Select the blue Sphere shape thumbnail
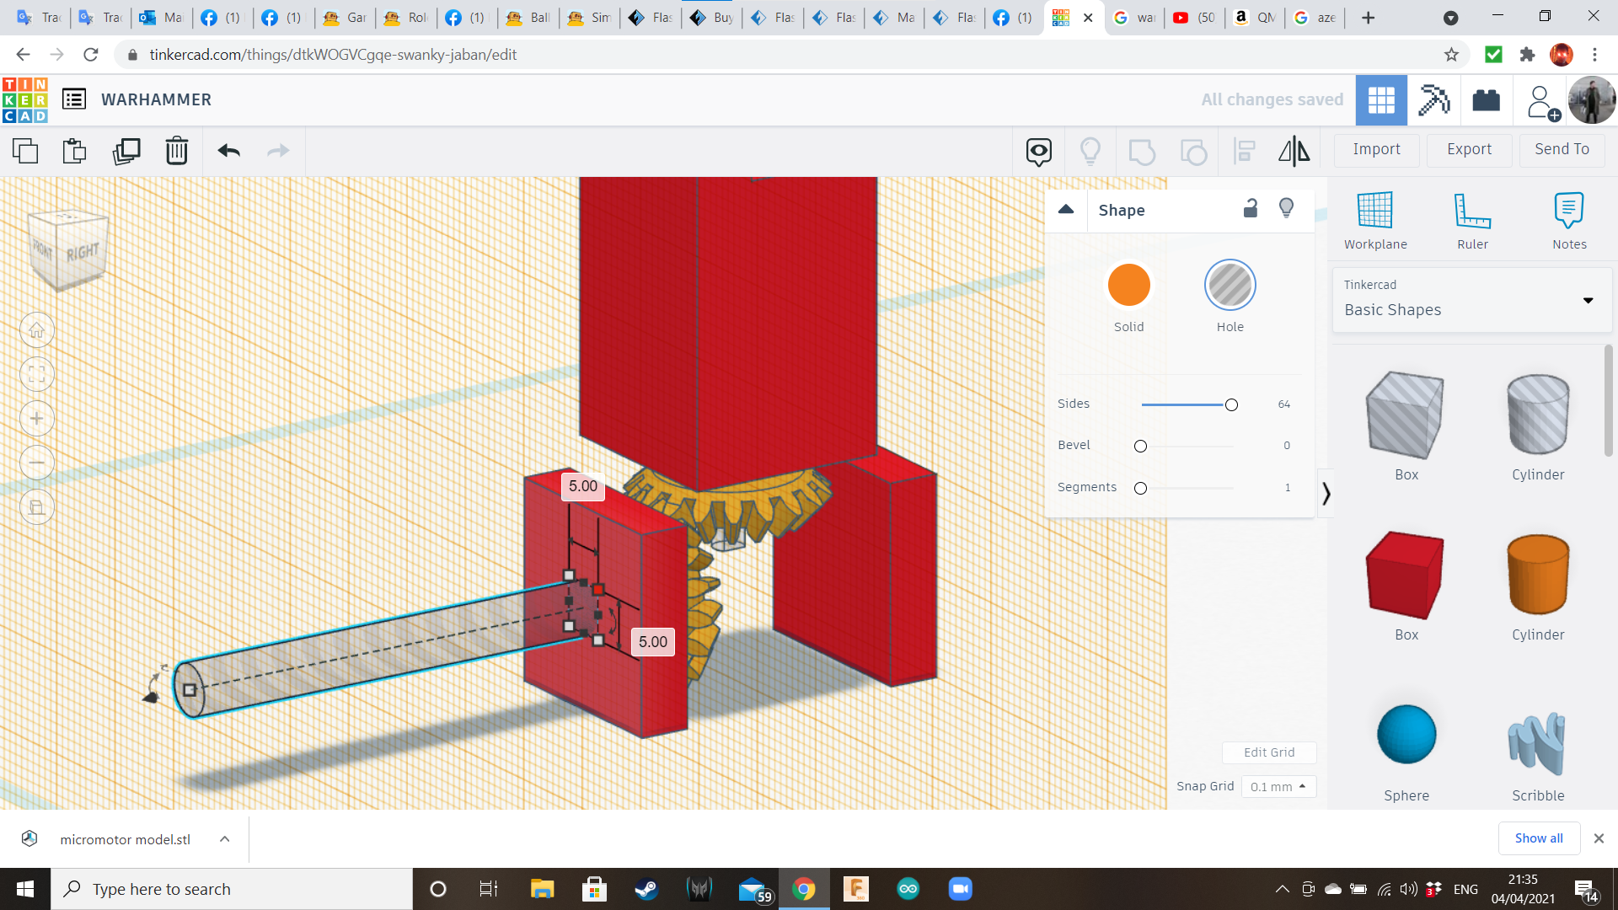The image size is (1618, 910). 1406,735
